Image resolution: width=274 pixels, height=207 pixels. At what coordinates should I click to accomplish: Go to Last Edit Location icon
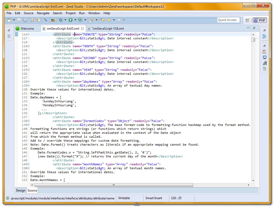pos(103,20)
